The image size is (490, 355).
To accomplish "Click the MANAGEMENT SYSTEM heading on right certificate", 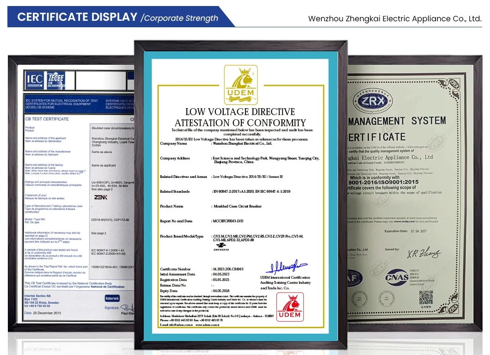I will [x=397, y=121].
